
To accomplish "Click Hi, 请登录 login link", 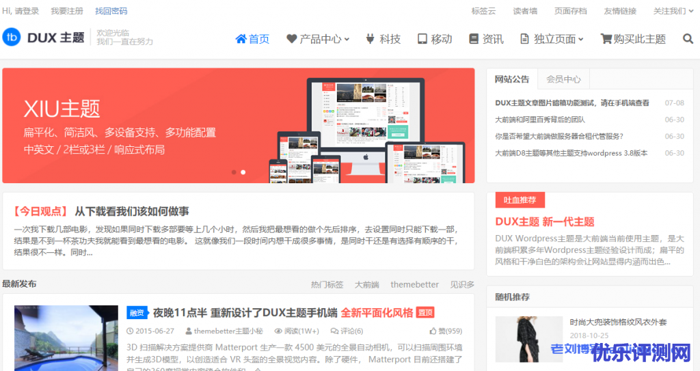I will coord(21,11).
